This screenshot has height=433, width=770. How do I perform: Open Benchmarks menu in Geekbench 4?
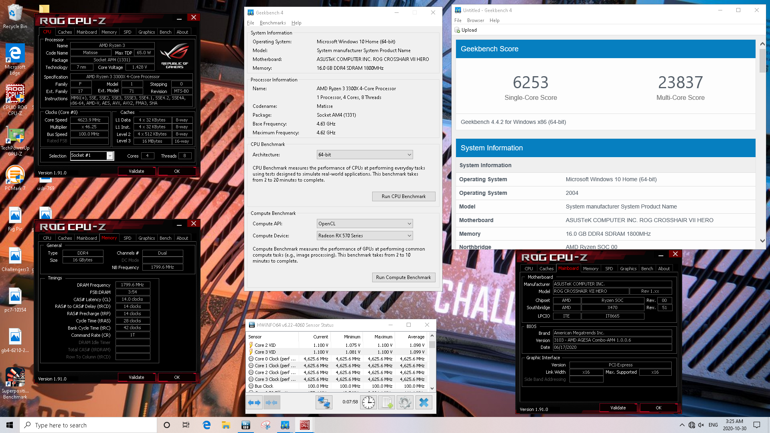tap(273, 23)
